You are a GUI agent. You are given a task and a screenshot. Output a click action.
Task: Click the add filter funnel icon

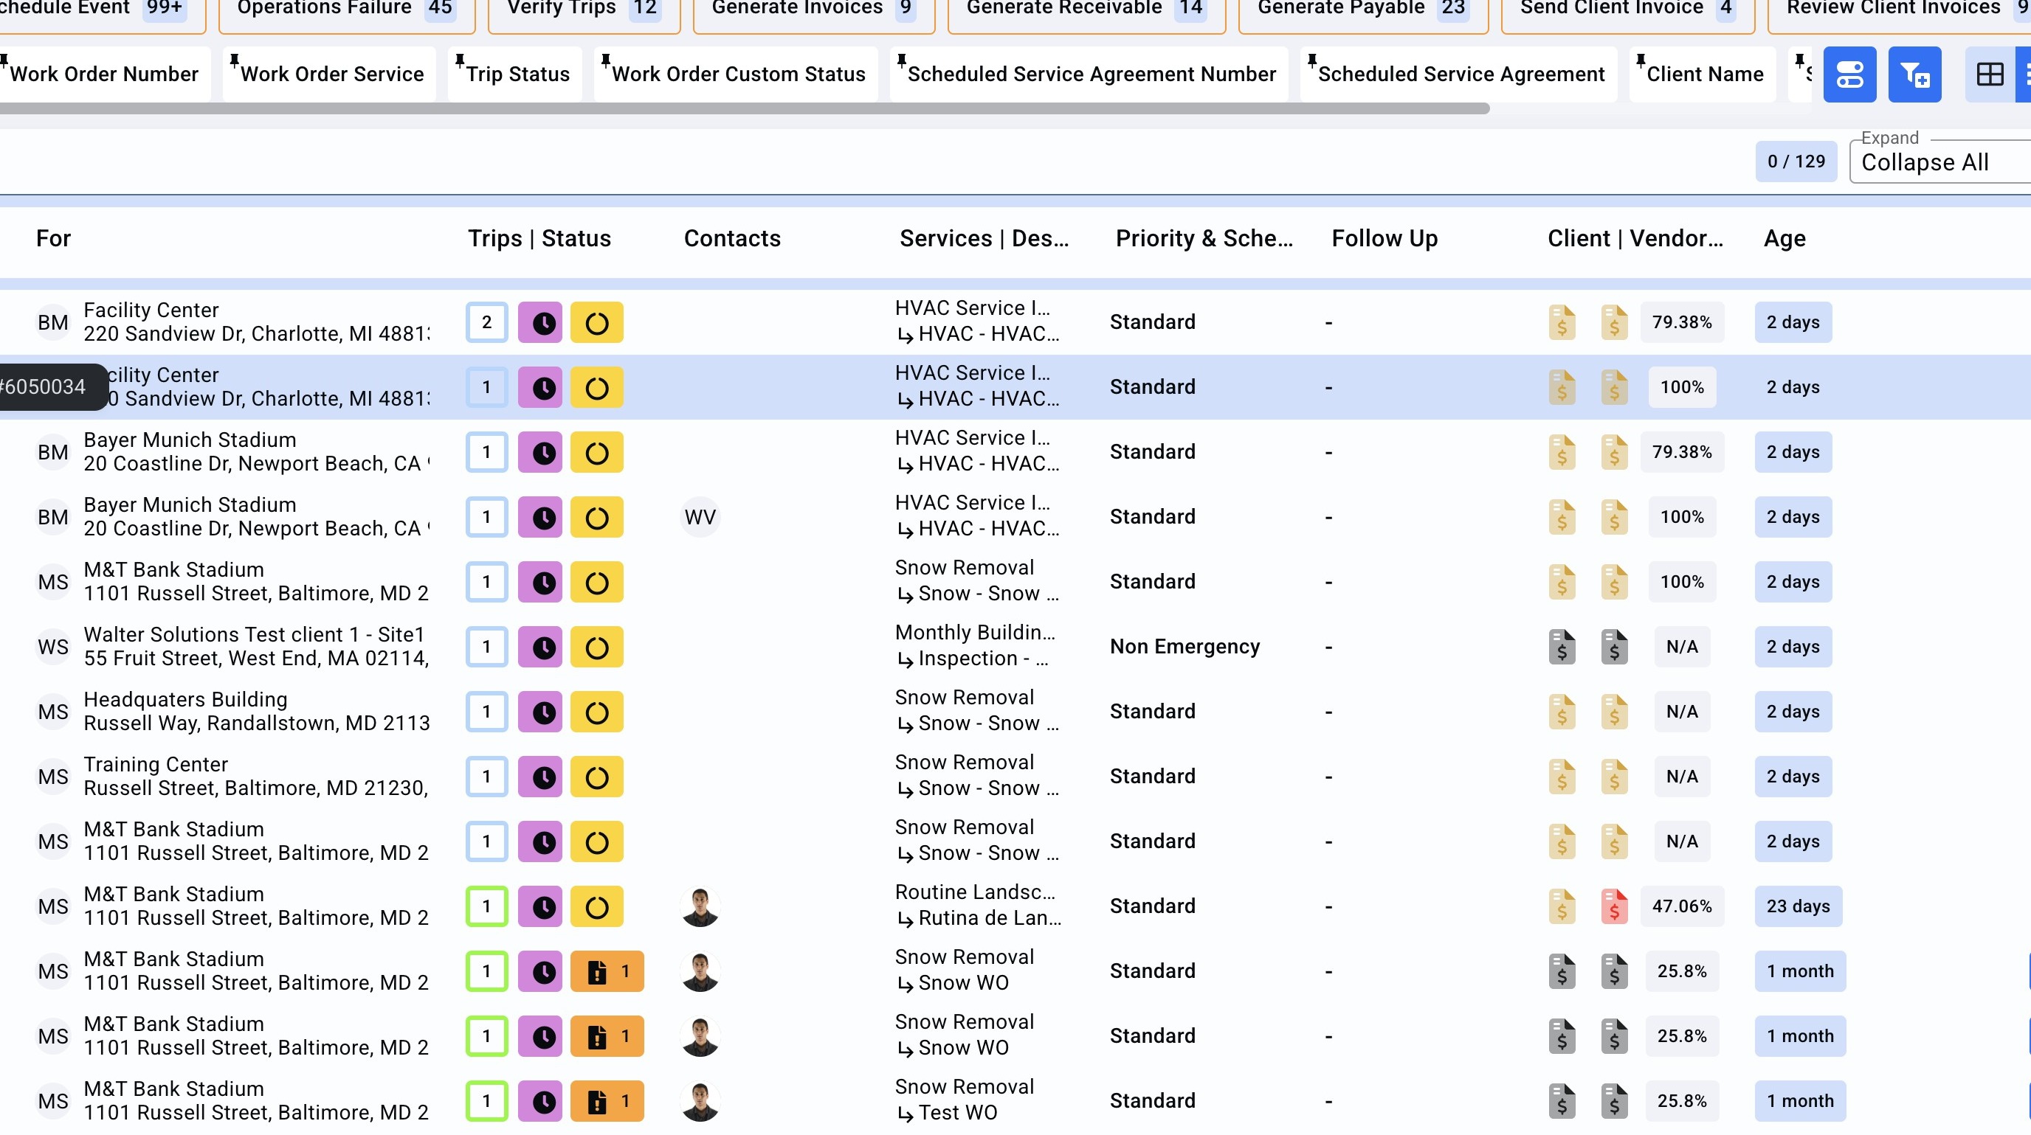tap(1914, 74)
